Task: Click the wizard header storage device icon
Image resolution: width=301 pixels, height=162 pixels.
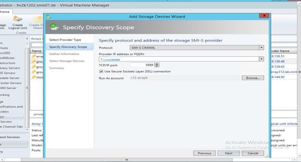Action: coord(55,27)
